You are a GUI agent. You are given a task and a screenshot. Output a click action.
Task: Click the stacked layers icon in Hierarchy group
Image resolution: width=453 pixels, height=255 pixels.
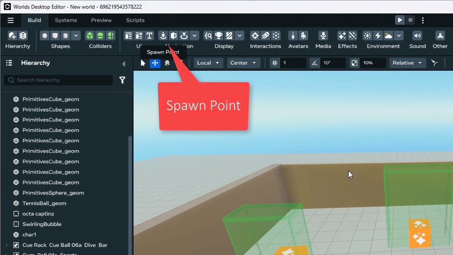click(x=23, y=36)
